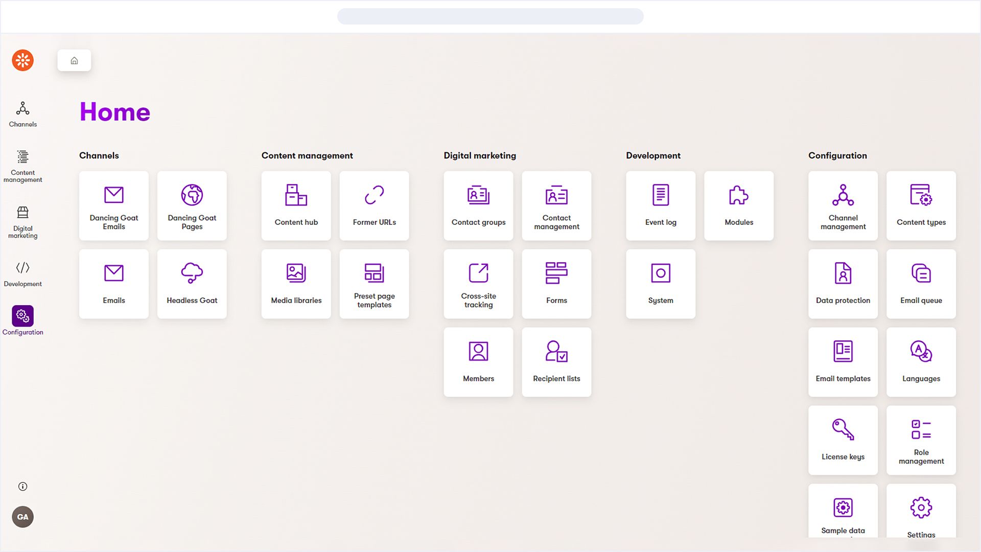Open the Dancing Goat Emails channel tile

(113, 205)
